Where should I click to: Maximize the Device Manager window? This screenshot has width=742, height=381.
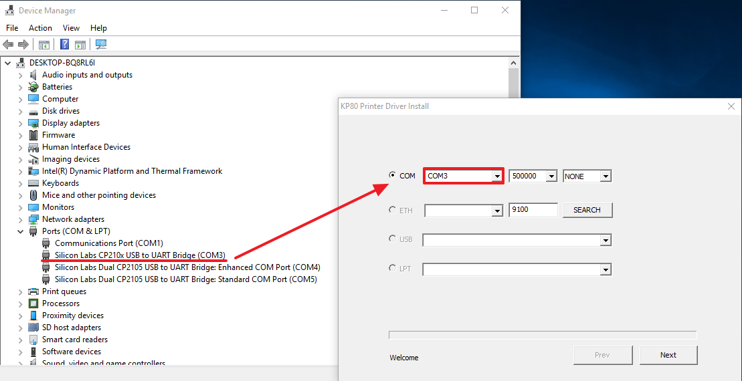474,11
